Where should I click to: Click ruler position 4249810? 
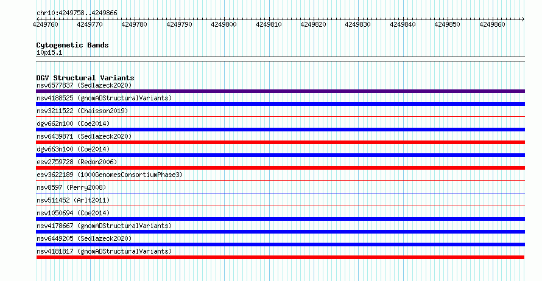coord(269,24)
